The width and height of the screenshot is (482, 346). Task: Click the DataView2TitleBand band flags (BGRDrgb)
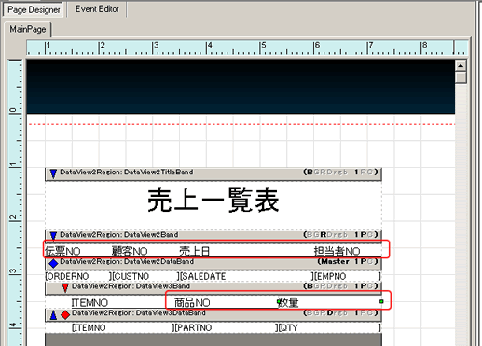pyautogui.click(x=325, y=172)
